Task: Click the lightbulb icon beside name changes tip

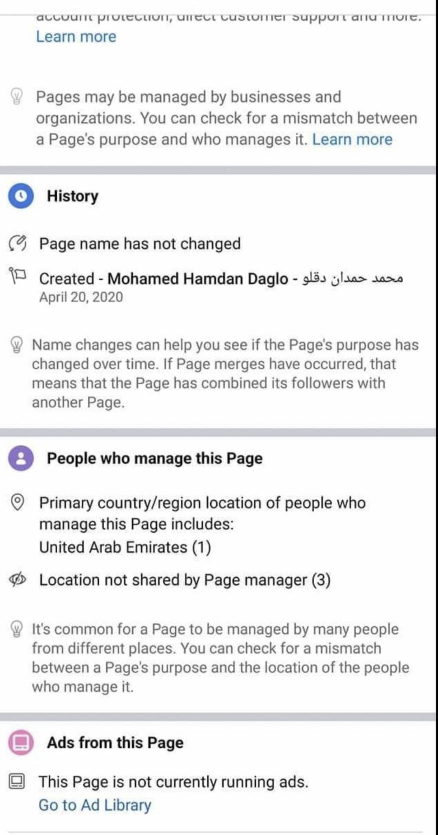Action: pos(17,345)
